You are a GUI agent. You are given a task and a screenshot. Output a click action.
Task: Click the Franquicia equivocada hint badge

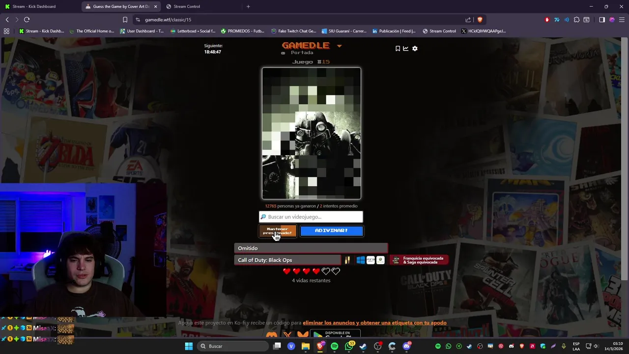pos(419,260)
